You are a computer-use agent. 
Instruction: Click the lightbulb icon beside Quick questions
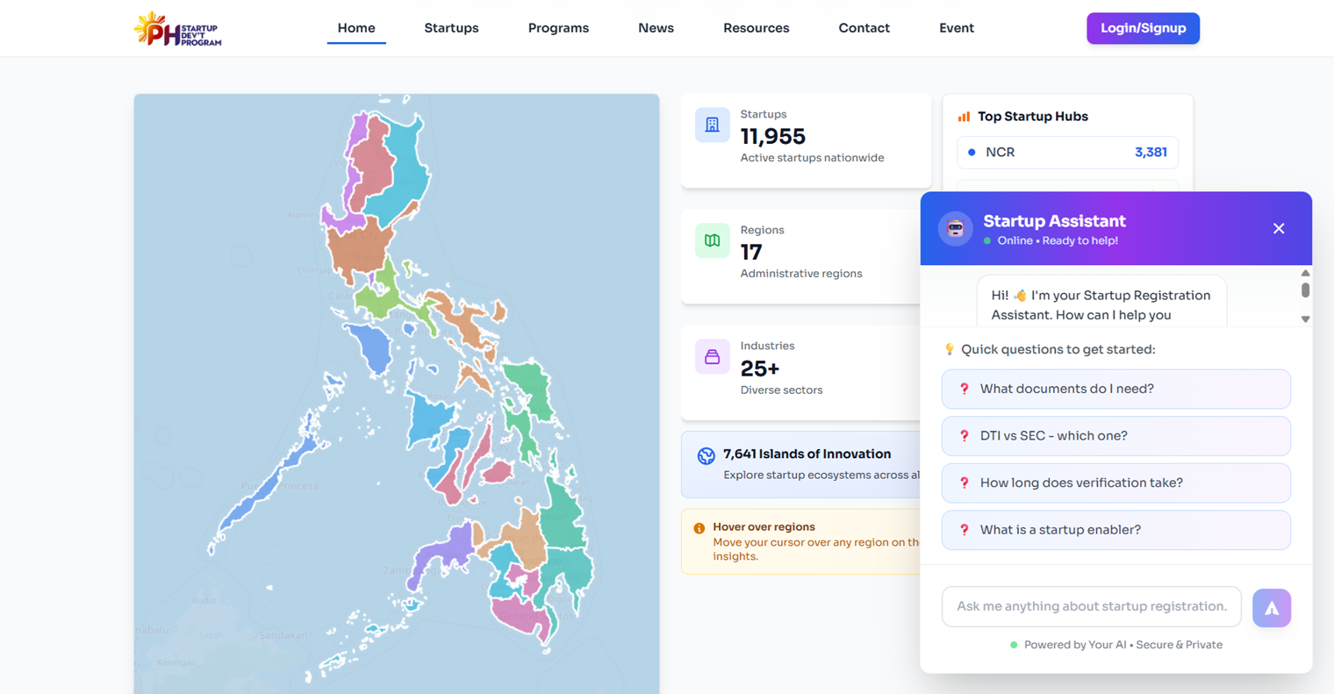click(949, 348)
